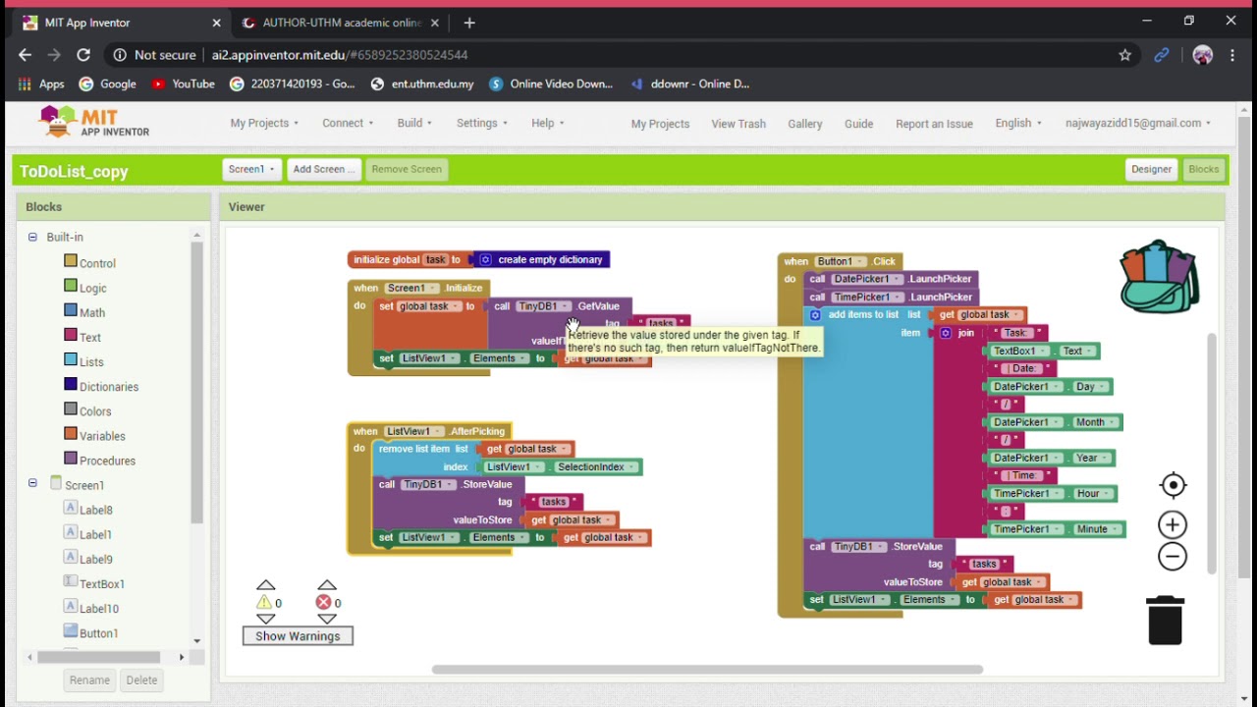The height and width of the screenshot is (707, 1257).
Task: Go to My Projects link
Action: pyautogui.click(x=660, y=124)
